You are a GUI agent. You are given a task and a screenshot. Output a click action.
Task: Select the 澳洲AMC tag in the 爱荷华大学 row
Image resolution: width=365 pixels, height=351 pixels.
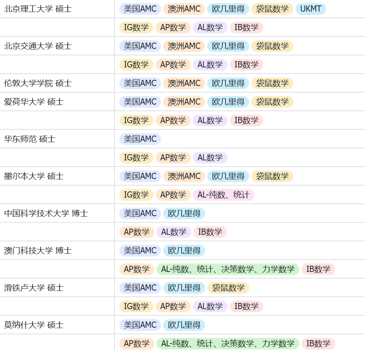[184, 102]
